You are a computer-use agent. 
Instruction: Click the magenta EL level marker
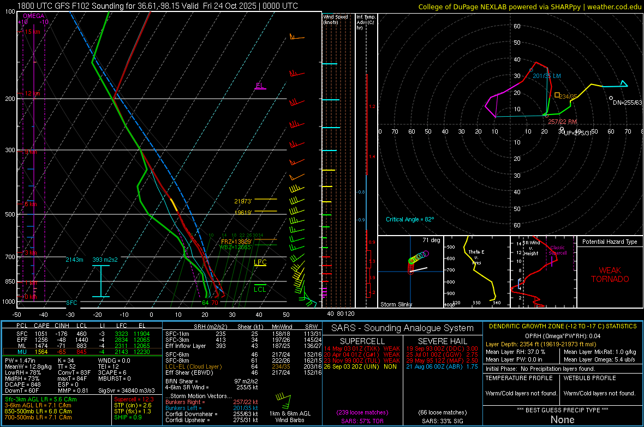[x=260, y=86]
